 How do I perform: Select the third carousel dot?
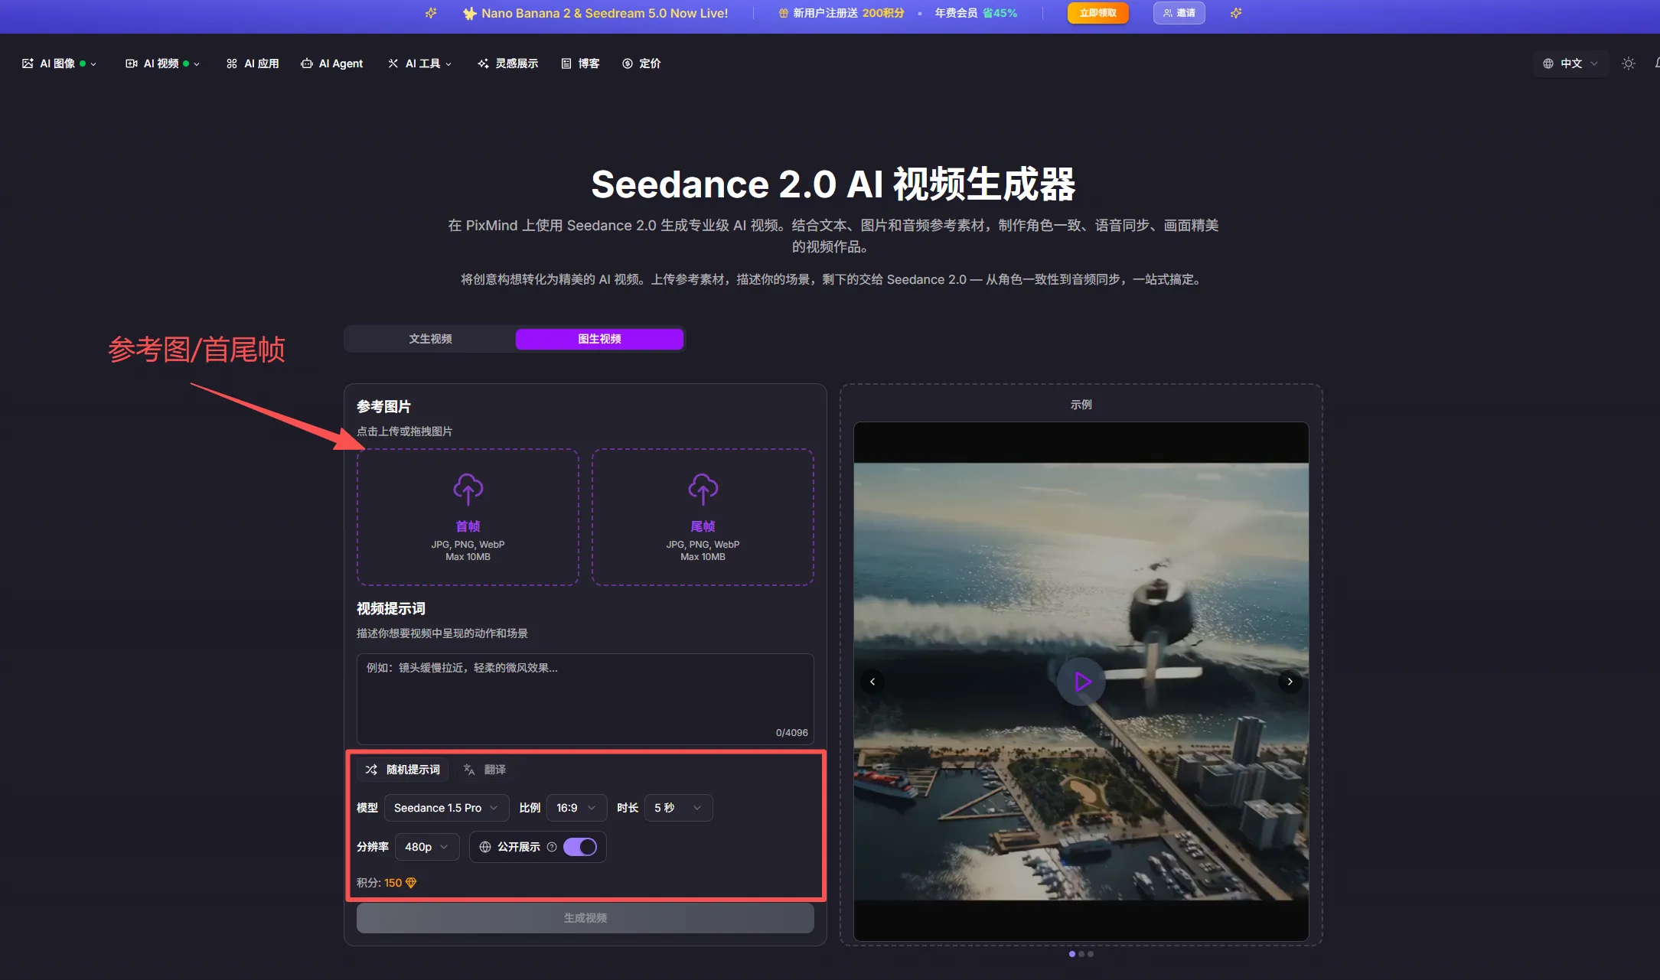pos(1091,954)
